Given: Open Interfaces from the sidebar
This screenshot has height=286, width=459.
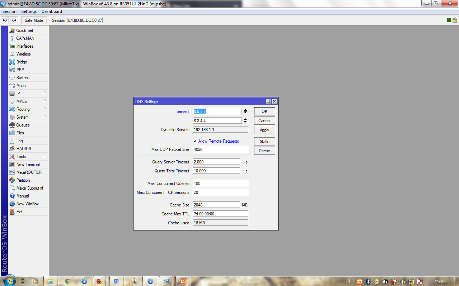Looking at the screenshot, I should 28,46.
